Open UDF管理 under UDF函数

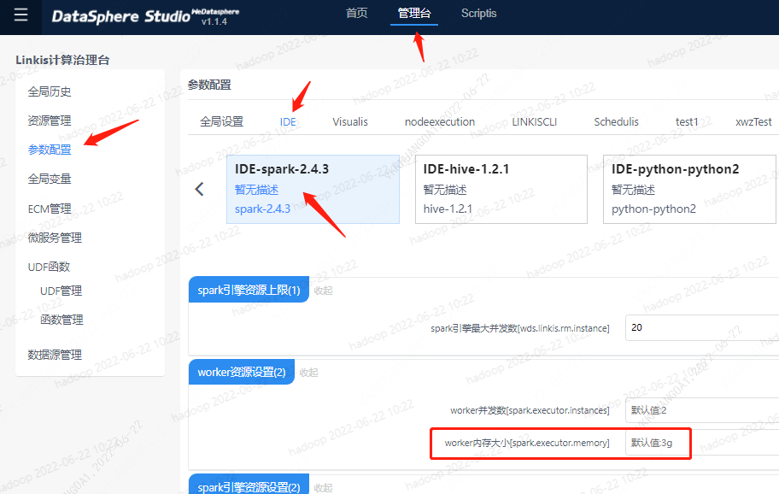click(61, 291)
